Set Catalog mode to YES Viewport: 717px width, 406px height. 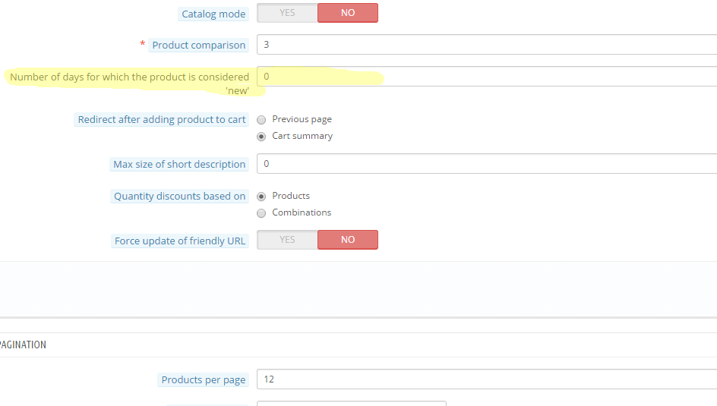click(x=287, y=13)
